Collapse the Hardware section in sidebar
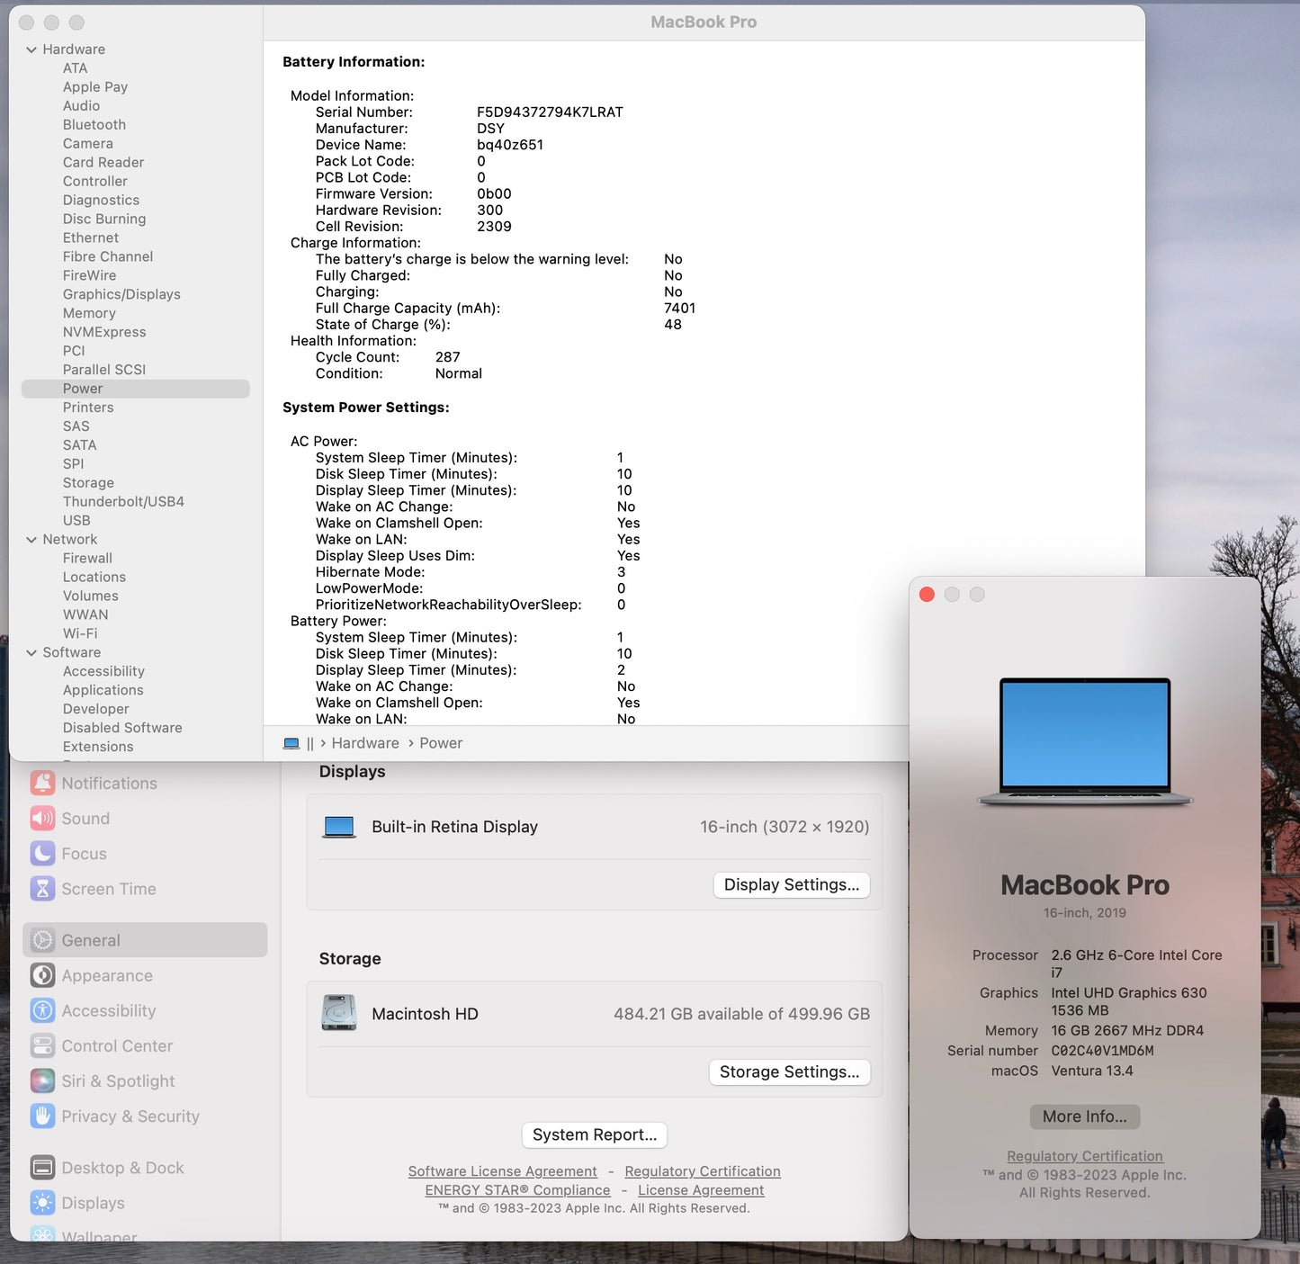 coord(31,49)
